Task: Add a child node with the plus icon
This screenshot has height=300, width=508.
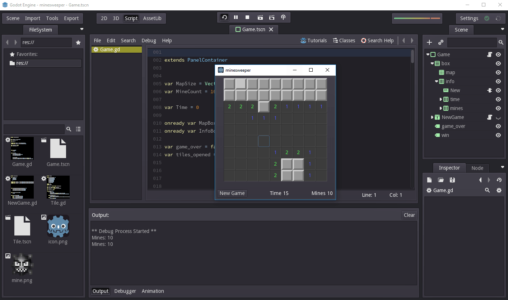Action: (x=429, y=42)
